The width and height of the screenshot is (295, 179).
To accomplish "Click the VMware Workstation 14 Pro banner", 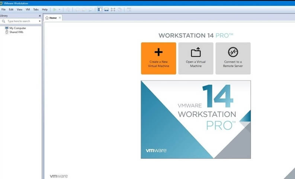I will tap(196, 119).
